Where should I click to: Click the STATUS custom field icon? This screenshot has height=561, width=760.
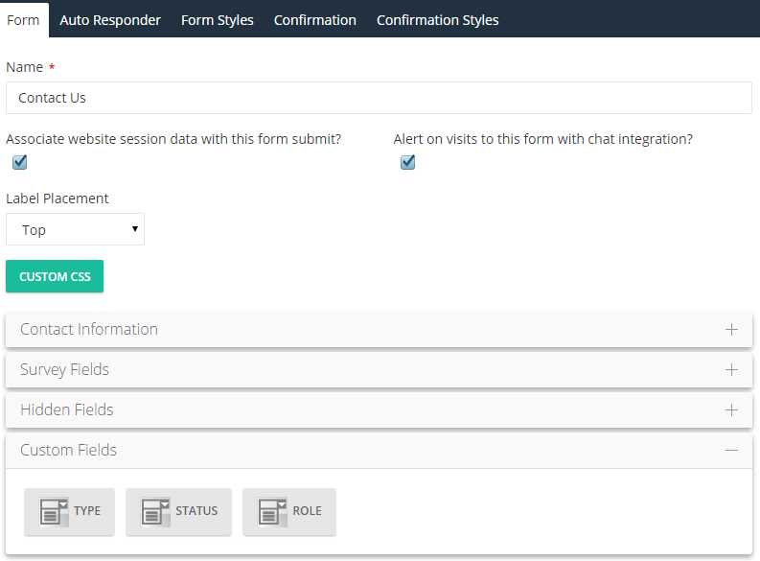155,511
